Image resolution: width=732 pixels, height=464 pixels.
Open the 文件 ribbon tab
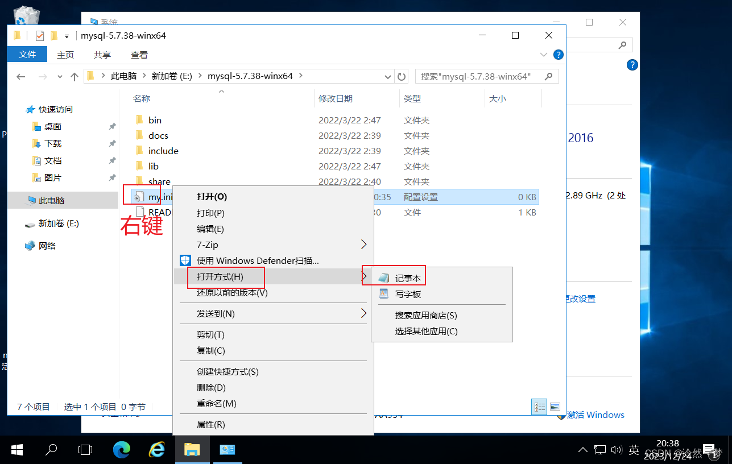coord(27,55)
